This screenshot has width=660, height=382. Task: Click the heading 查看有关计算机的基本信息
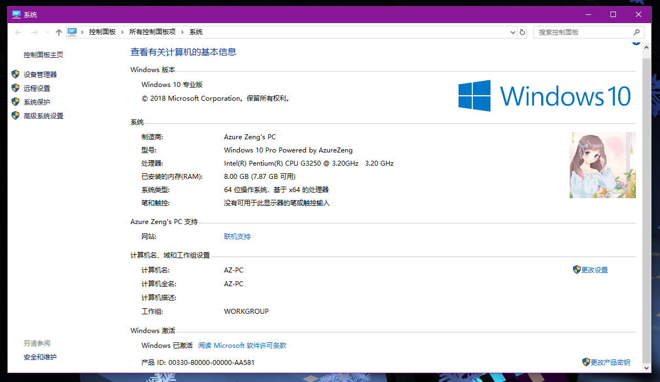[x=183, y=52]
